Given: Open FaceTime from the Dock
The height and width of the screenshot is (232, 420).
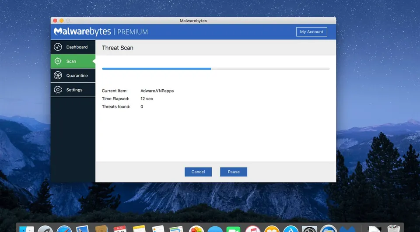Looking at the screenshot, I should [x=233, y=229].
